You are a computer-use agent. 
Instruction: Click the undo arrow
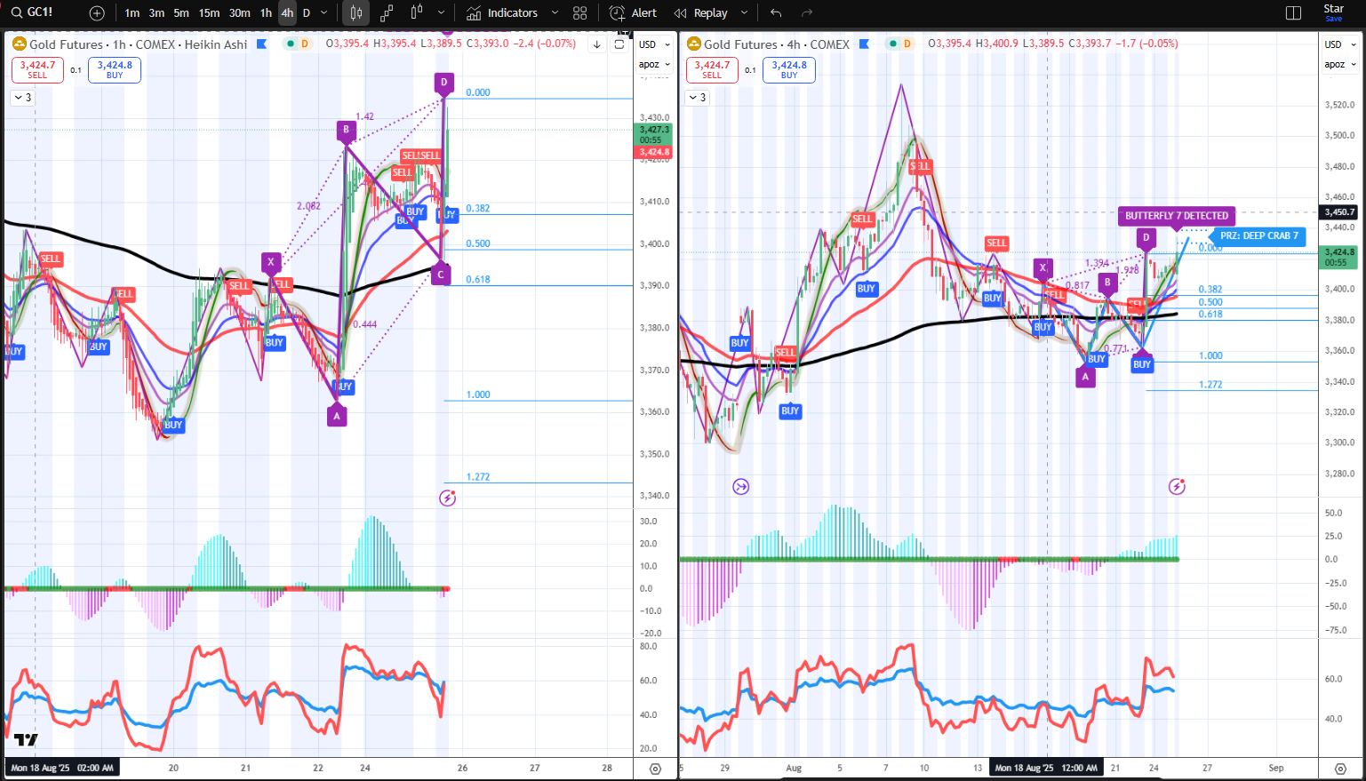pyautogui.click(x=776, y=13)
